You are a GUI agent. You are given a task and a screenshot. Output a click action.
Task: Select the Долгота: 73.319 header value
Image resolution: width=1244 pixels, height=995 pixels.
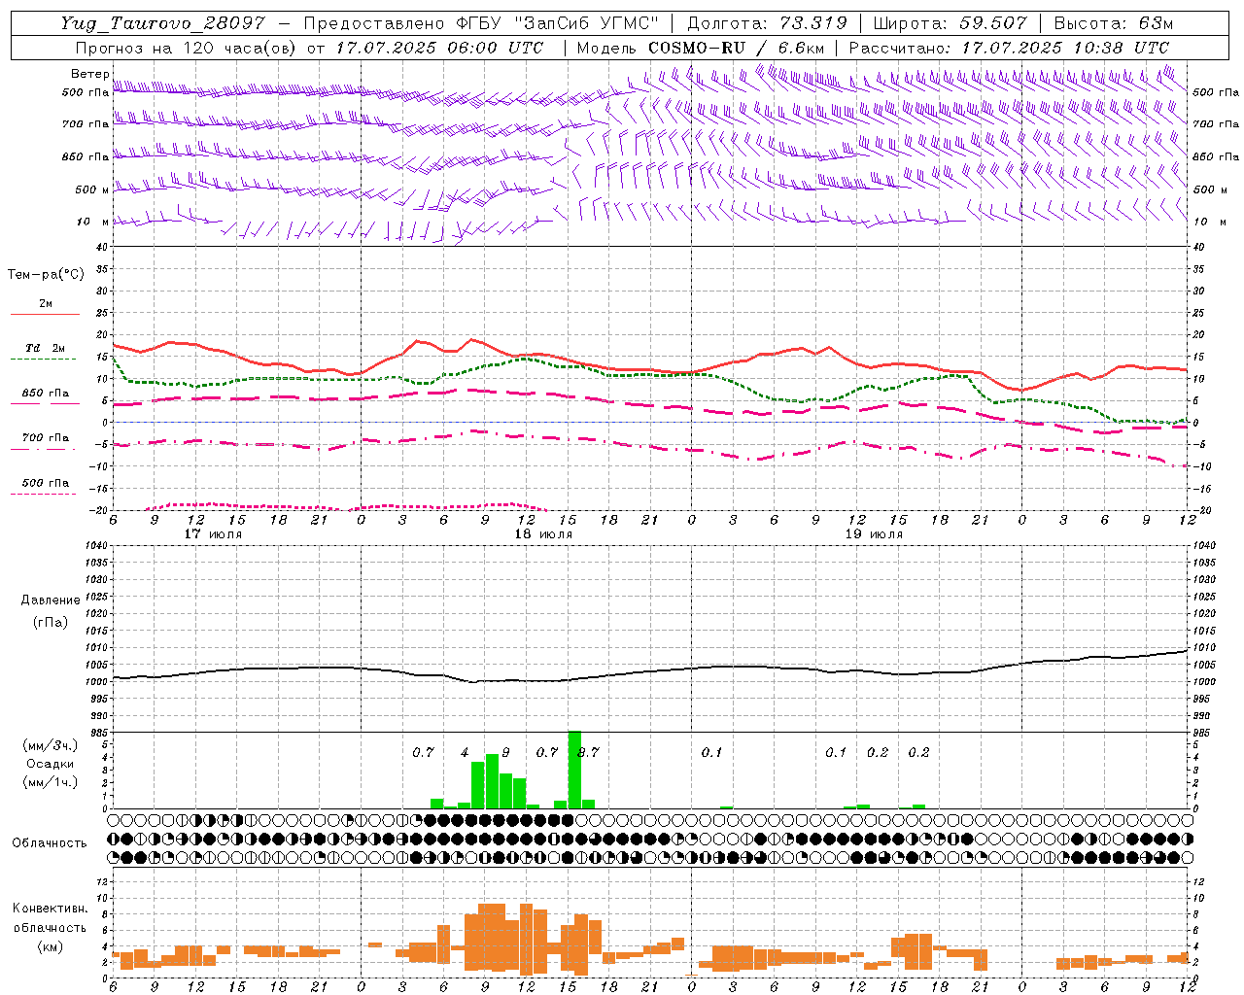tap(767, 23)
